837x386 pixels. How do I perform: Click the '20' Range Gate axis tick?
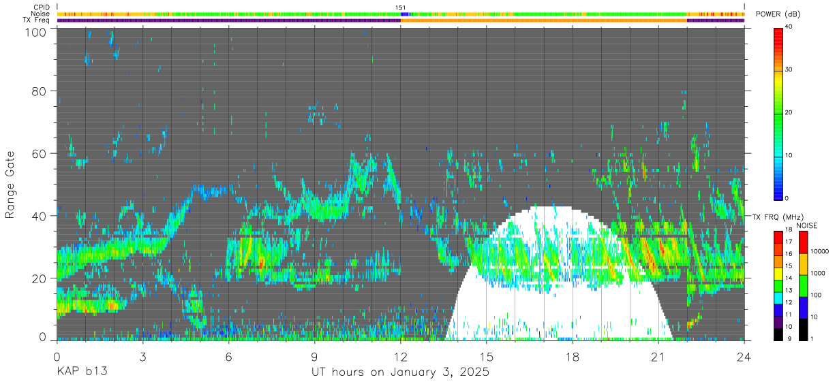pyautogui.click(x=40, y=278)
